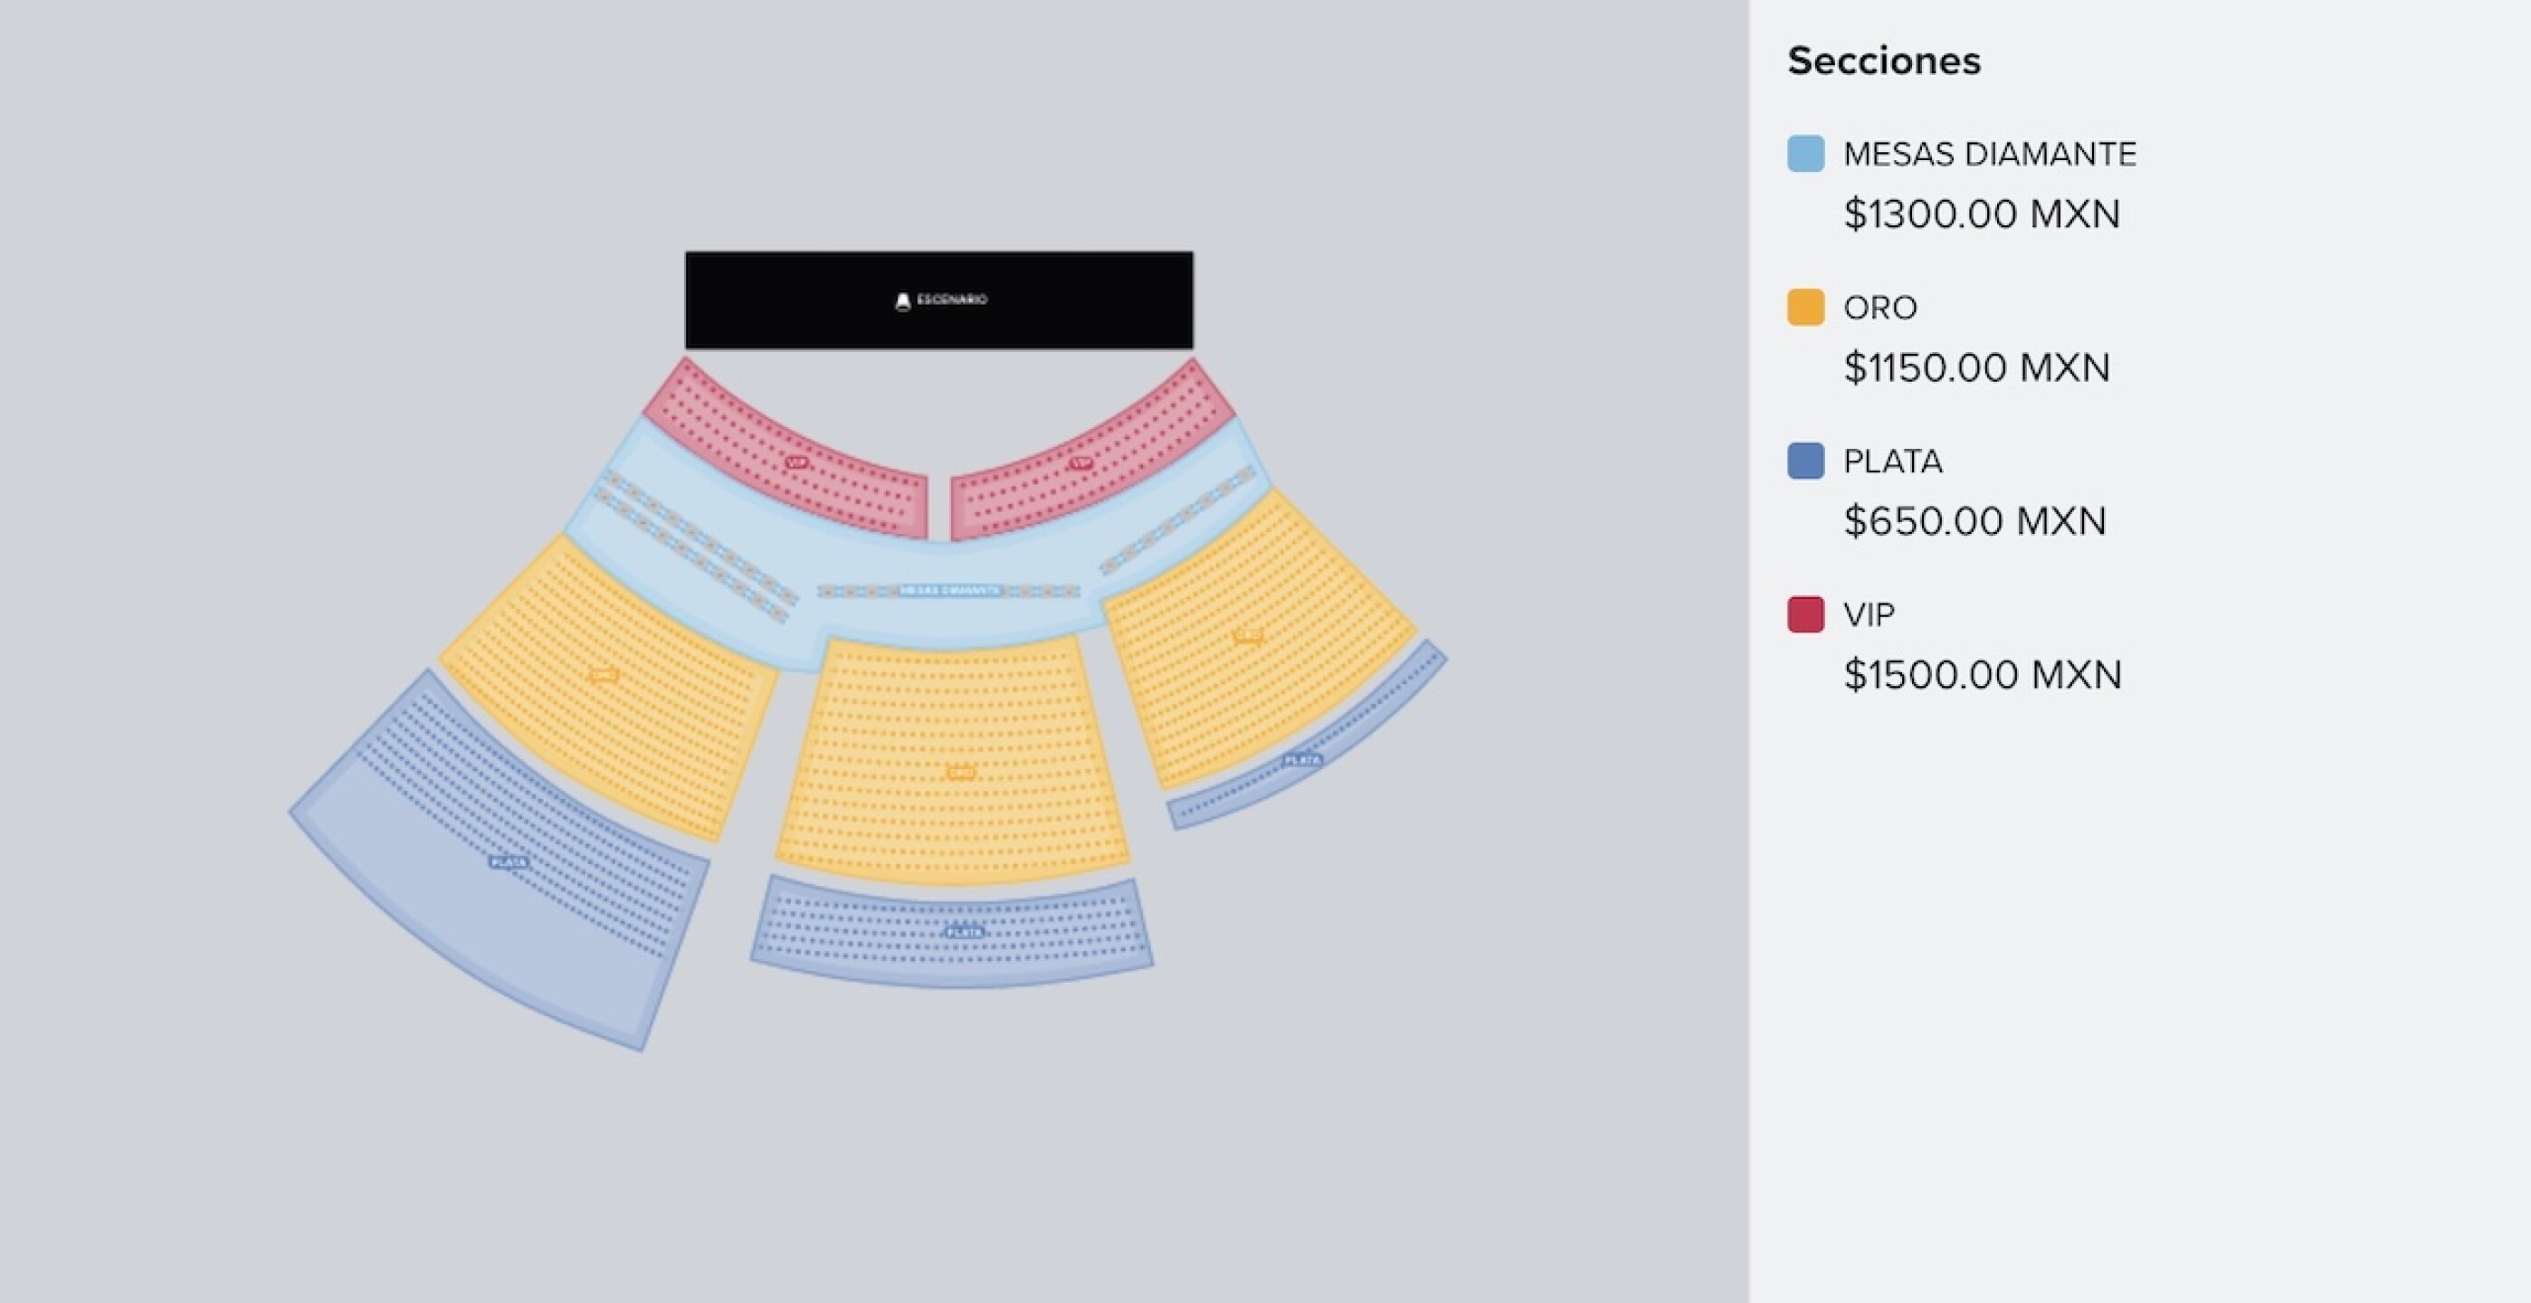Click the Secciones heading in the legend
The image size is (2531, 1303).
coord(1883,61)
